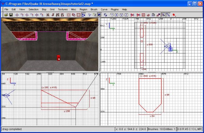Save the map with the floppy disk icon

[x=11, y=15]
